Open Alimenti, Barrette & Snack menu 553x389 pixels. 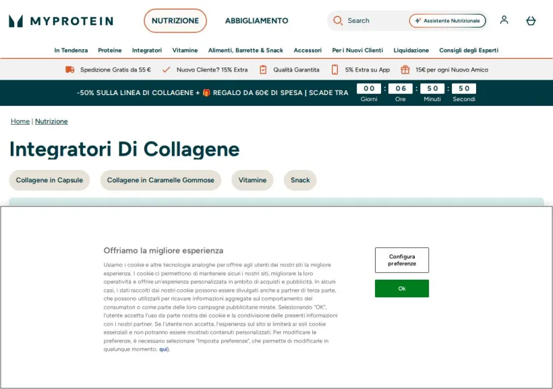pos(245,51)
